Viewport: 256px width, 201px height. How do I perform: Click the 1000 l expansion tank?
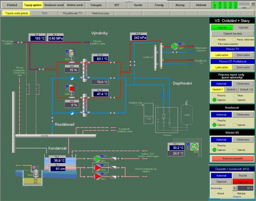click(x=187, y=114)
